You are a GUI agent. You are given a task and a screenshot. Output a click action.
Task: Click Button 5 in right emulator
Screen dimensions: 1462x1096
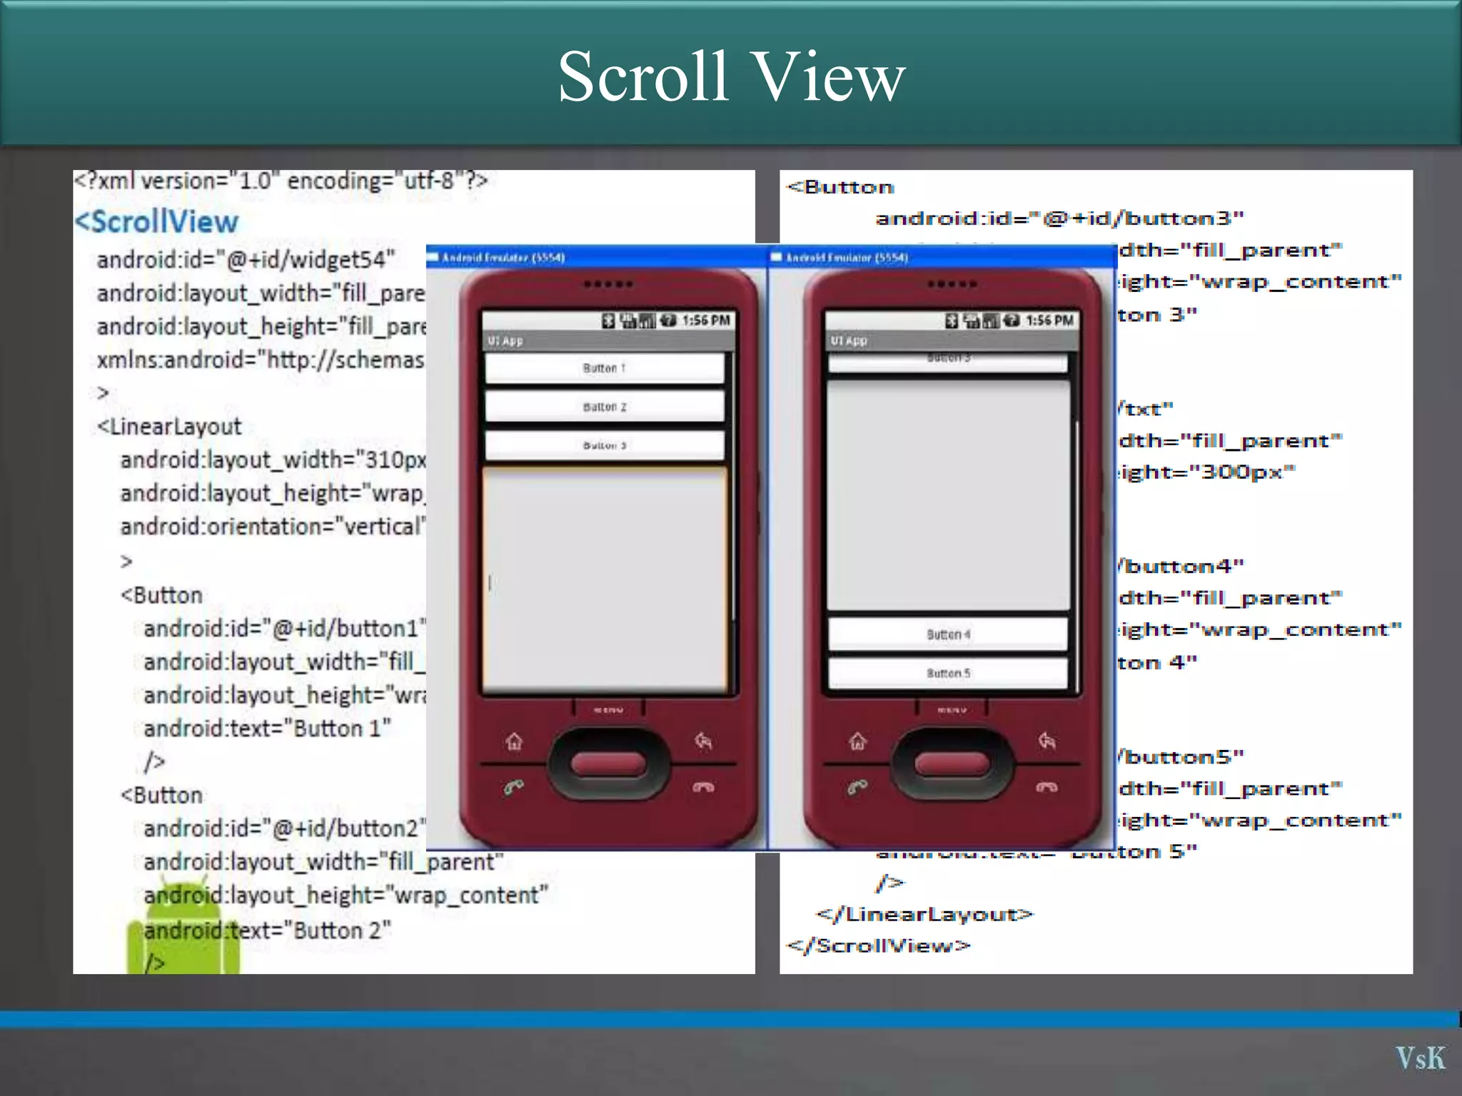click(x=948, y=673)
